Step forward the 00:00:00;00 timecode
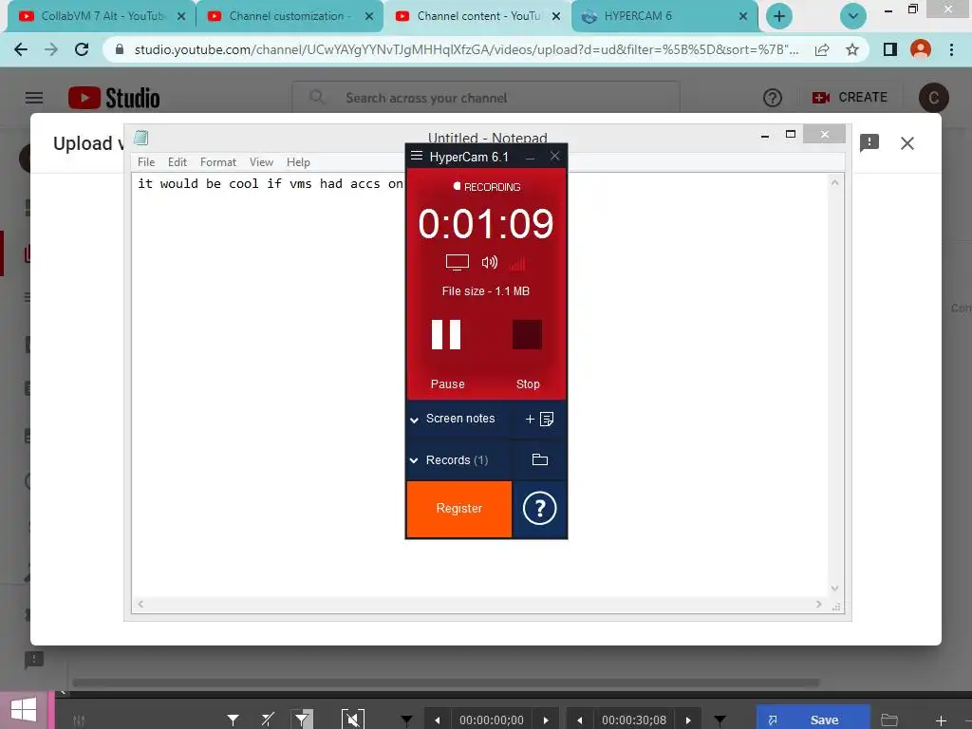The height and width of the screenshot is (729, 972). click(546, 720)
